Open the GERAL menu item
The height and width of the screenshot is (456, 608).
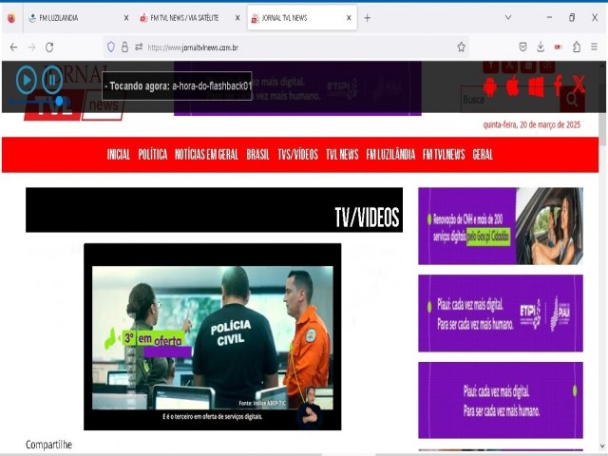coord(483,155)
